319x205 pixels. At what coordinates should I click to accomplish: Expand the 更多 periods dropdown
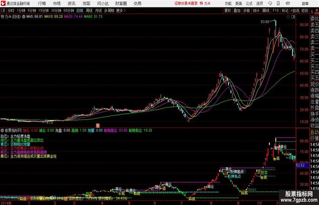click(x=121, y=11)
